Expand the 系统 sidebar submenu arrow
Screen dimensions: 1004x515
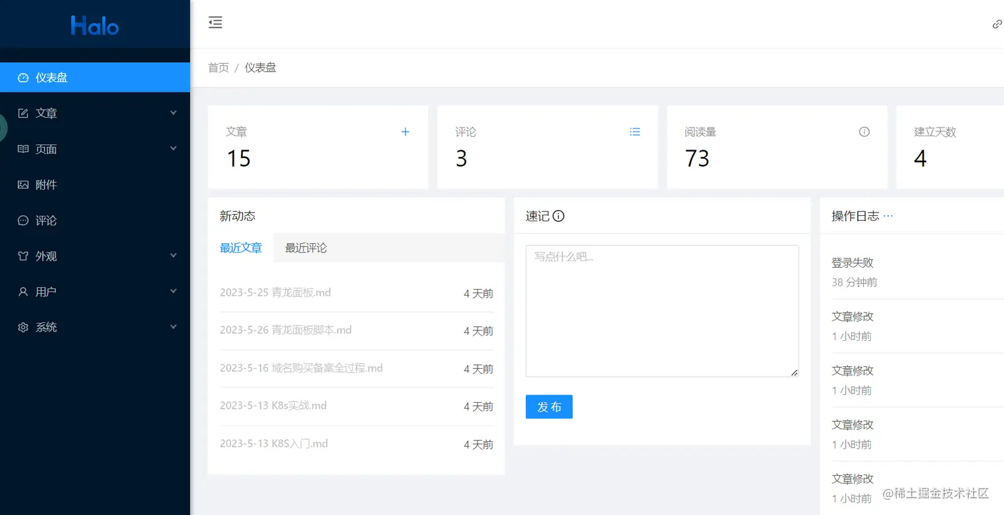point(173,327)
